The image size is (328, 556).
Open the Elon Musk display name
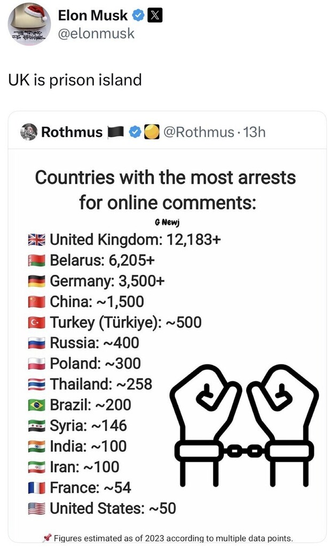92,16
